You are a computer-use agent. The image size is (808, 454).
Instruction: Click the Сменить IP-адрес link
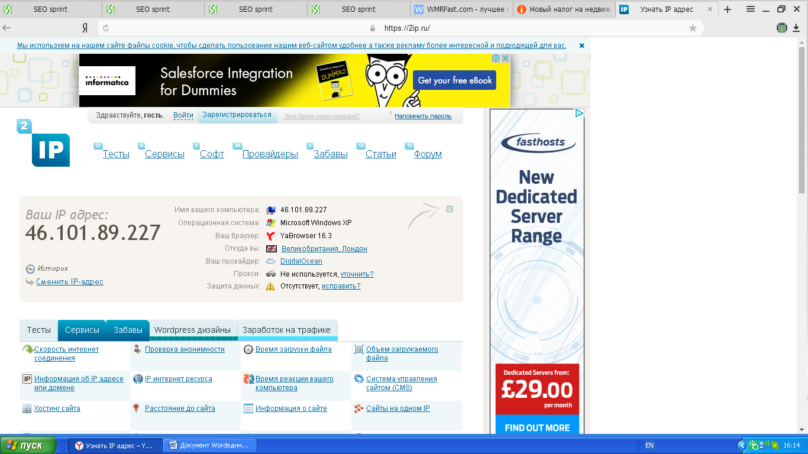[x=70, y=282]
